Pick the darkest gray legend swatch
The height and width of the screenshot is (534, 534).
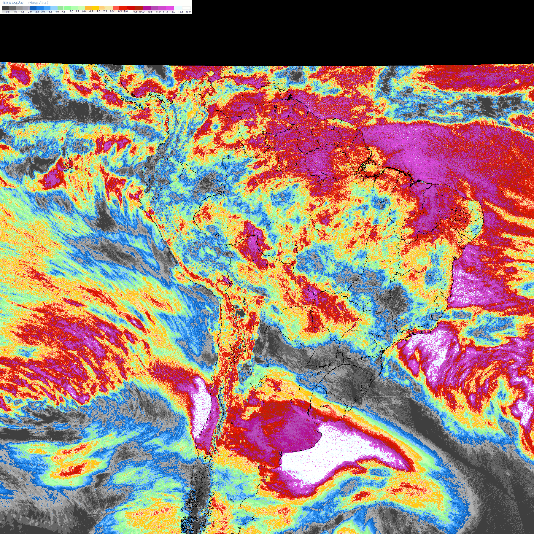click(x=5, y=8)
